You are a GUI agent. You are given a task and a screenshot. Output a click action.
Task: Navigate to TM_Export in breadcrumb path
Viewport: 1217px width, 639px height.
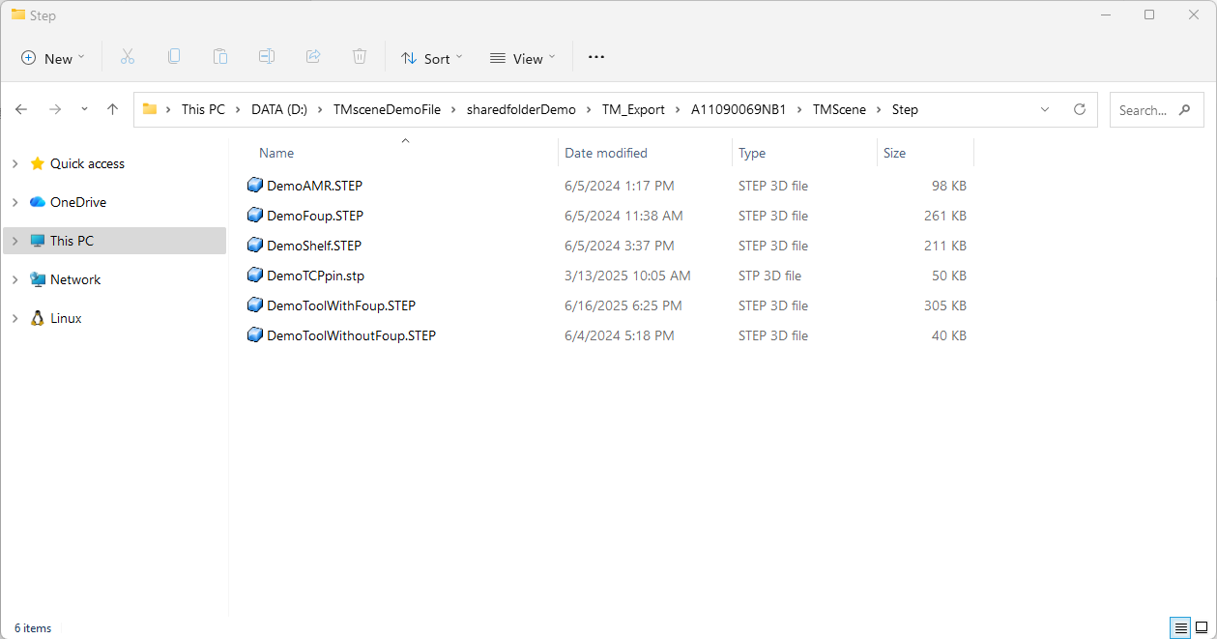[633, 109]
